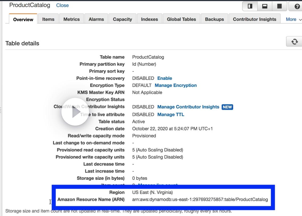The width and height of the screenshot is (302, 216).
Task: Open the Contributor Insights tab
Action: pyautogui.click(x=254, y=19)
